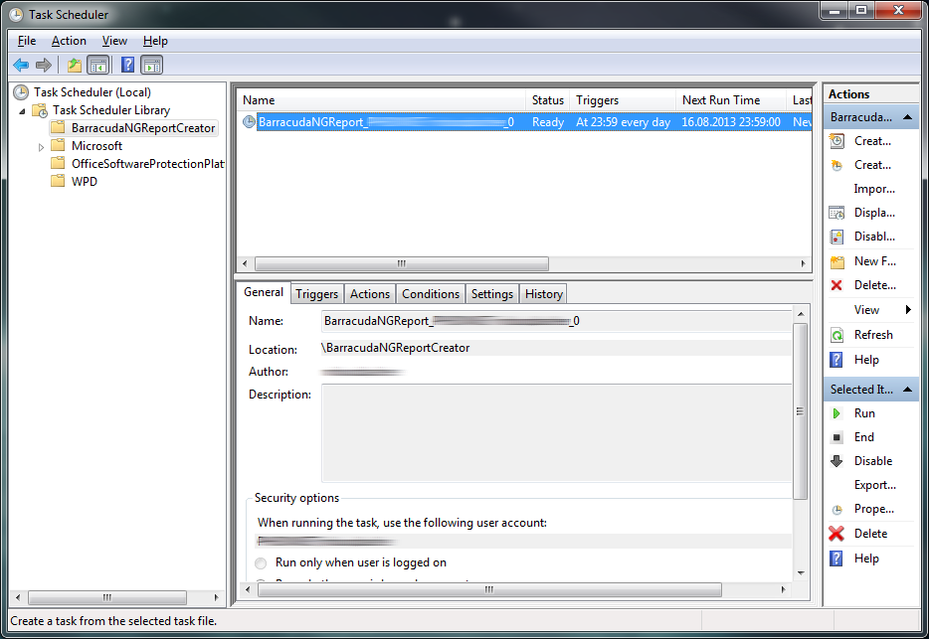The width and height of the screenshot is (929, 639).
Task: Click the Disable All Tasks History icon
Action: [836, 237]
